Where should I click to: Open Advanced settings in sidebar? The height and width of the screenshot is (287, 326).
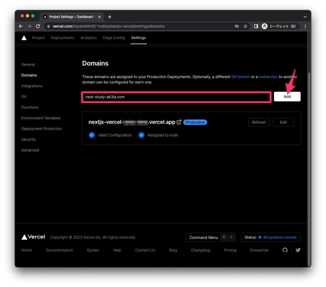click(30, 150)
